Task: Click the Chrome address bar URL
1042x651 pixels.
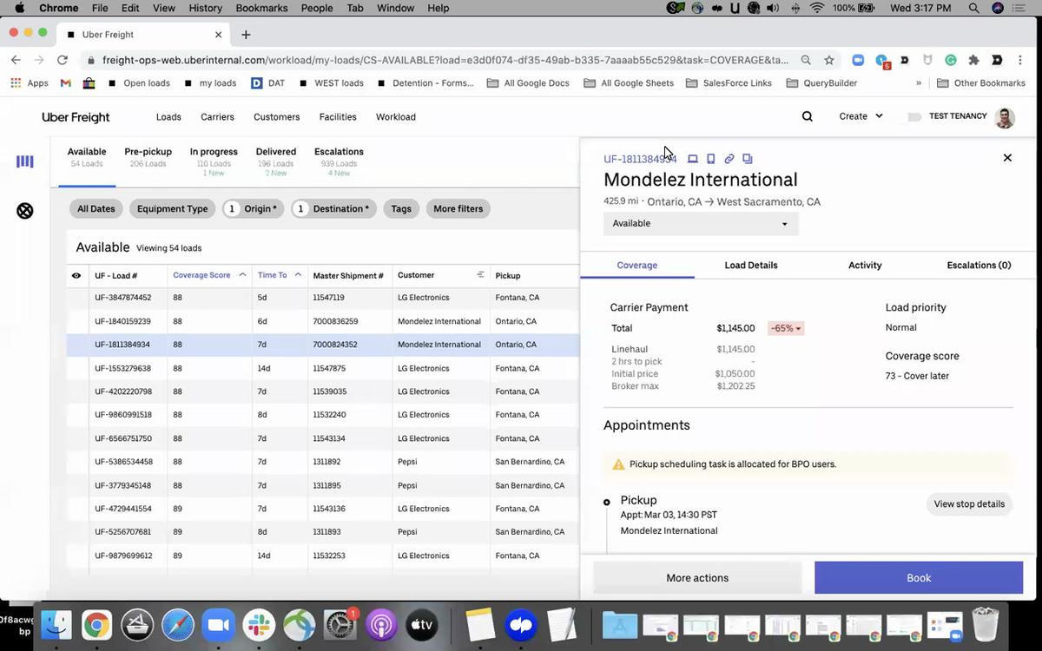Action: 445,60
